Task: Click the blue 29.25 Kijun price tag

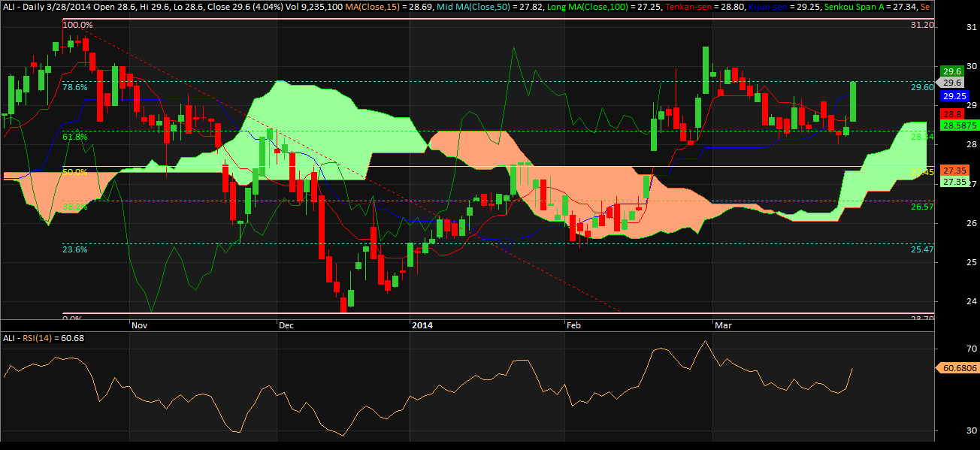Action: [x=953, y=96]
